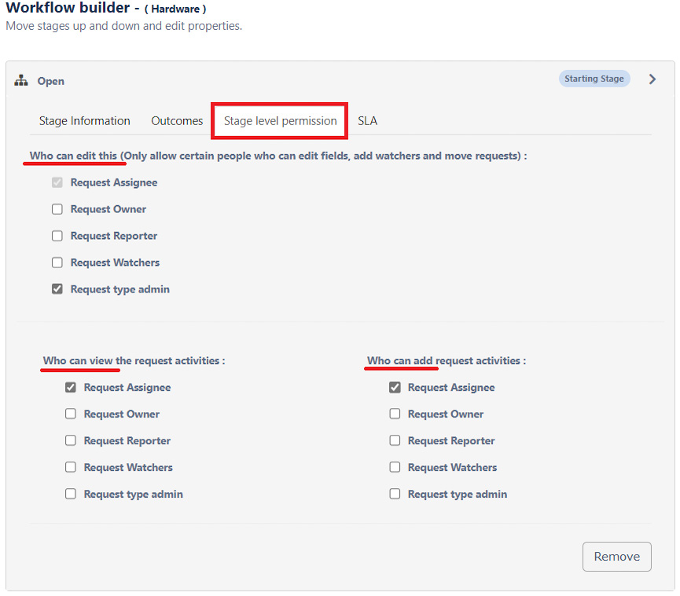
Task: Open the Outcomes tab
Action: (177, 120)
